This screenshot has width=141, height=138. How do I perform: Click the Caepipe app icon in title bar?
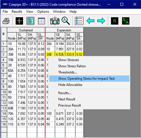tap(5, 4)
